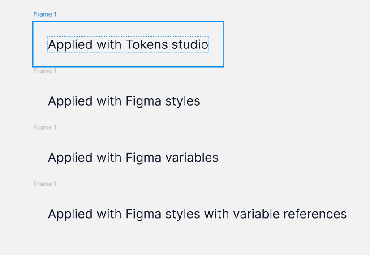The height and width of the screenshot is (255, 370).
Task: Select the text ending with "variable references"
Action: (x=197, y=214)
